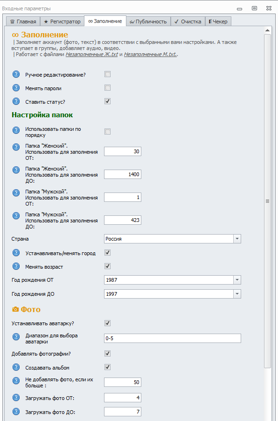This screenshot has height=421, width=278.
Task: Click help icon for "Загружать фото ДО"
Action: (16, 411)
